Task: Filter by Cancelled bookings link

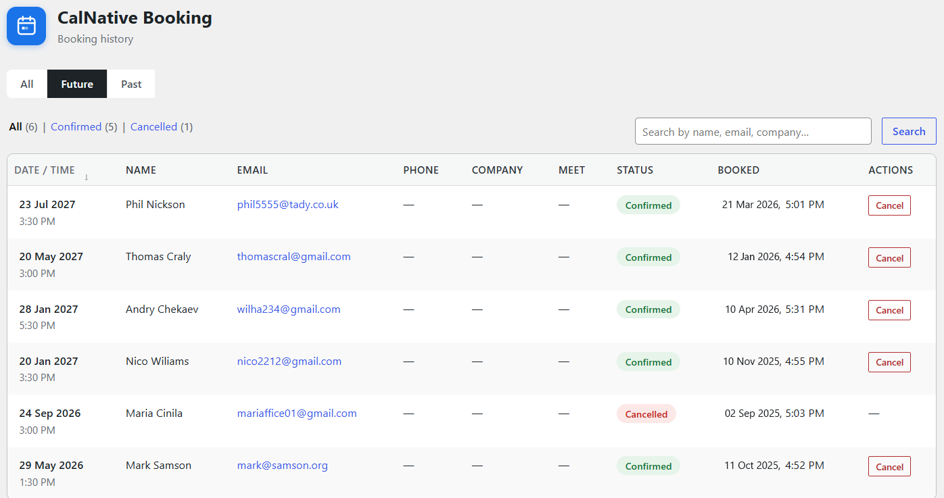Action: tap(154, 127)
